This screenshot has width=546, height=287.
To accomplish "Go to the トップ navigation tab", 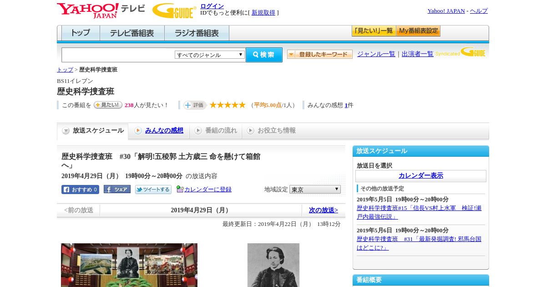I will 81,33.
